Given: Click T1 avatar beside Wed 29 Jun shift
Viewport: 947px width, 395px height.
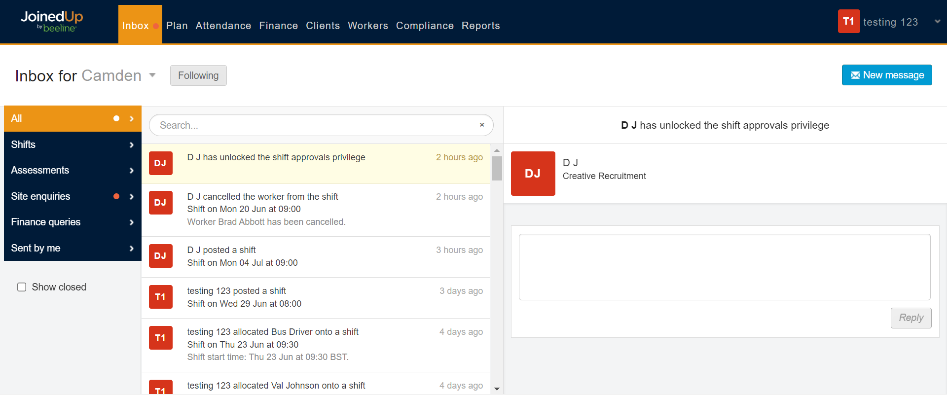Looking at the screenshot, I should click(160, 297).
